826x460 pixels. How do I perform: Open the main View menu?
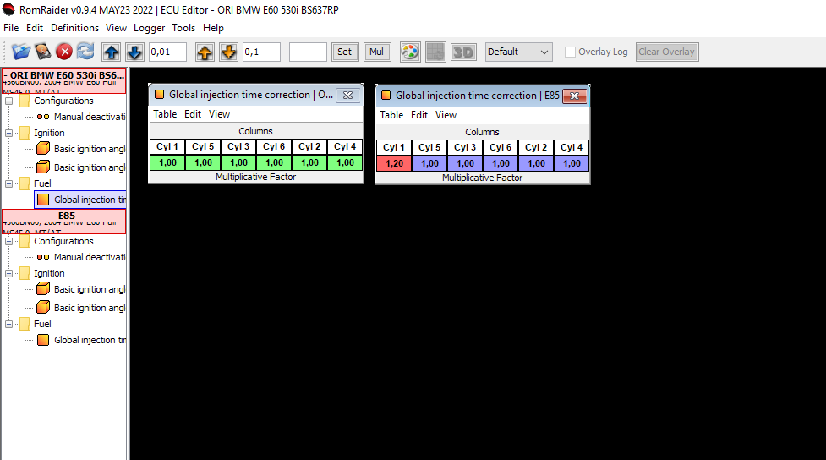[x=116, y=28]
